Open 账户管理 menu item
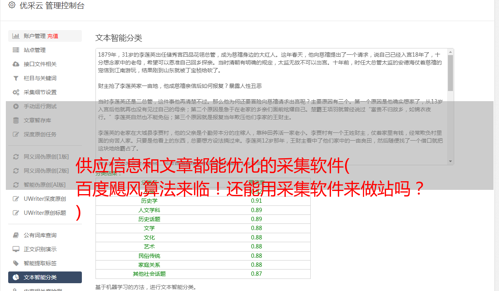Viewport: 499px width, 291px height. [45, 36]
